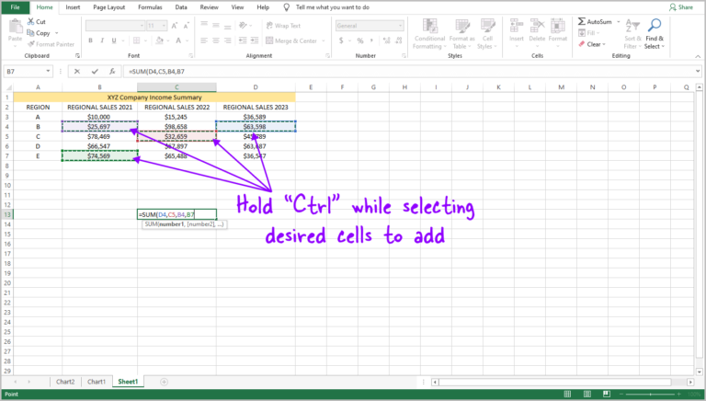Viewport: 706px width, 401px height.
Task: Apply Accounting dollar format icon
Action: click(341, 40)
